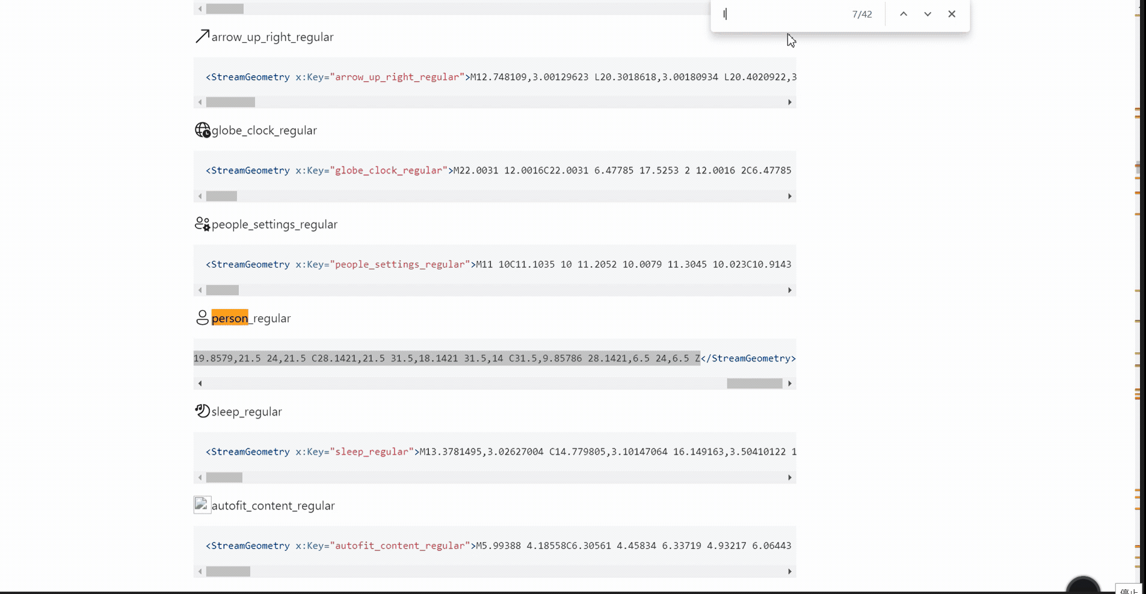Click scrollbar thumb of people_settings code block

click(223, 290)
